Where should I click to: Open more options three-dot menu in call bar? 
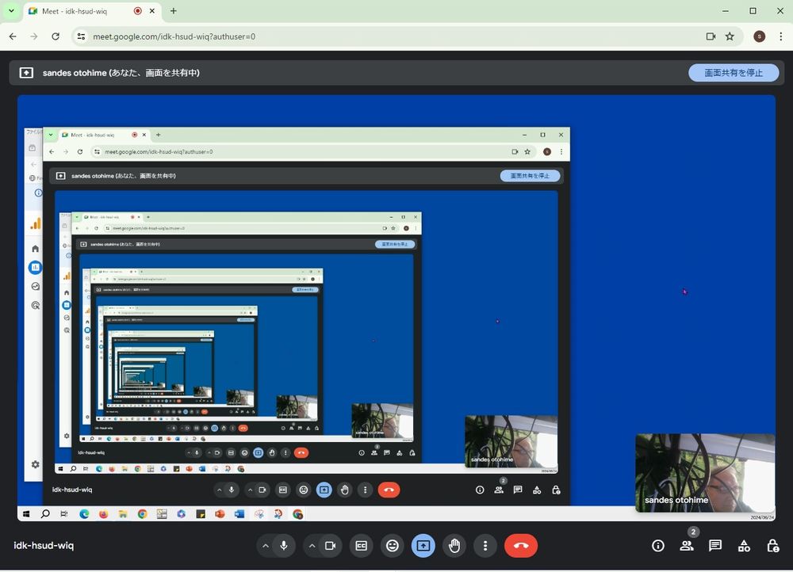[485, 546]
